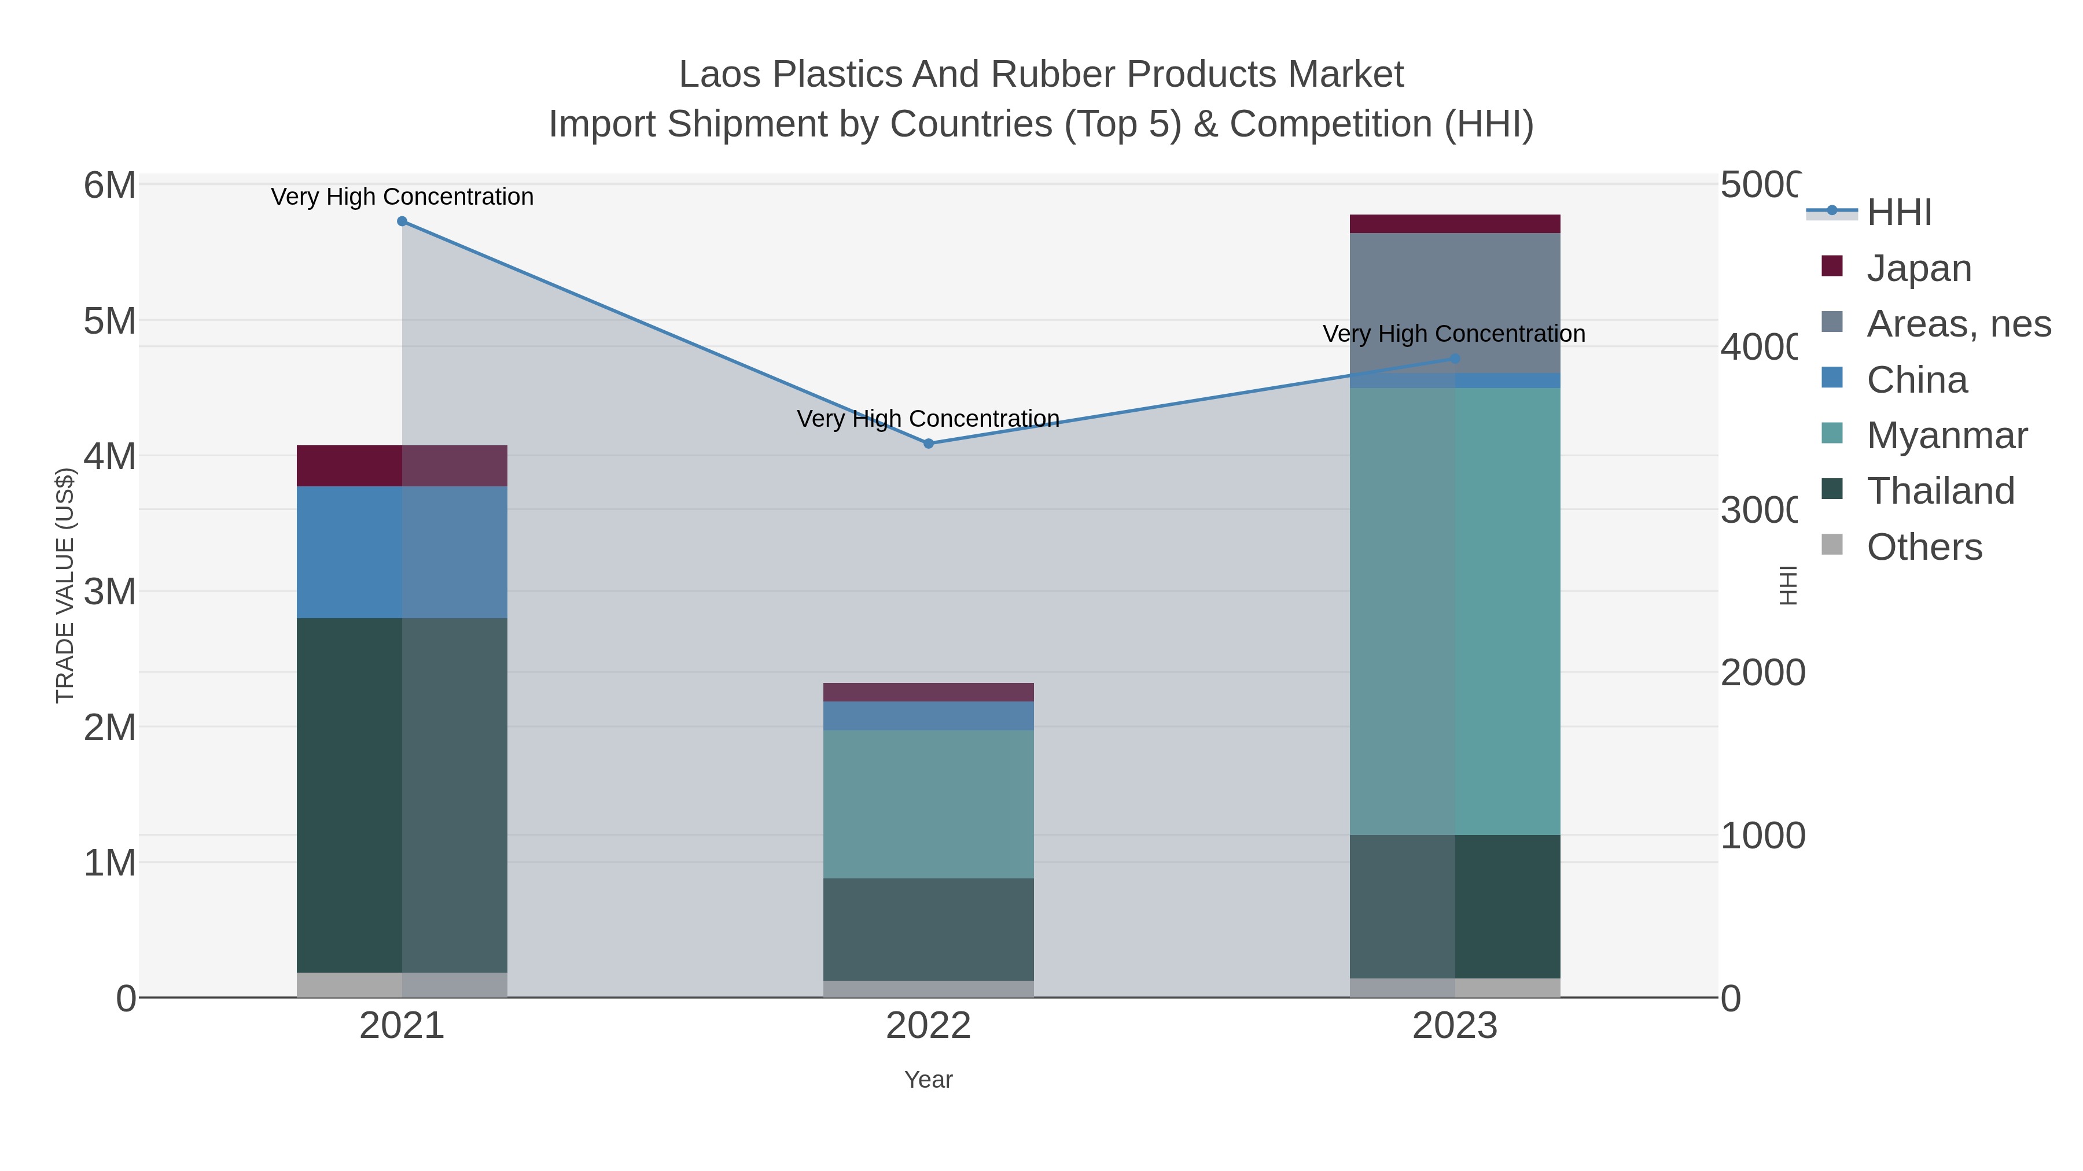Click the 2023 Thailand bar segment
Image resolution: width=2083 pixels, height=1171 pixels.
click(1455, 907)
